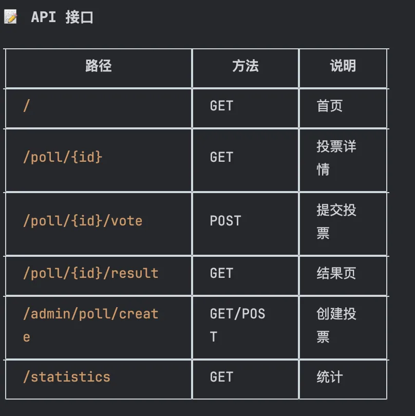Click the /admin/poll/create path
Screen dimensions: 415x416
(90, 314)
